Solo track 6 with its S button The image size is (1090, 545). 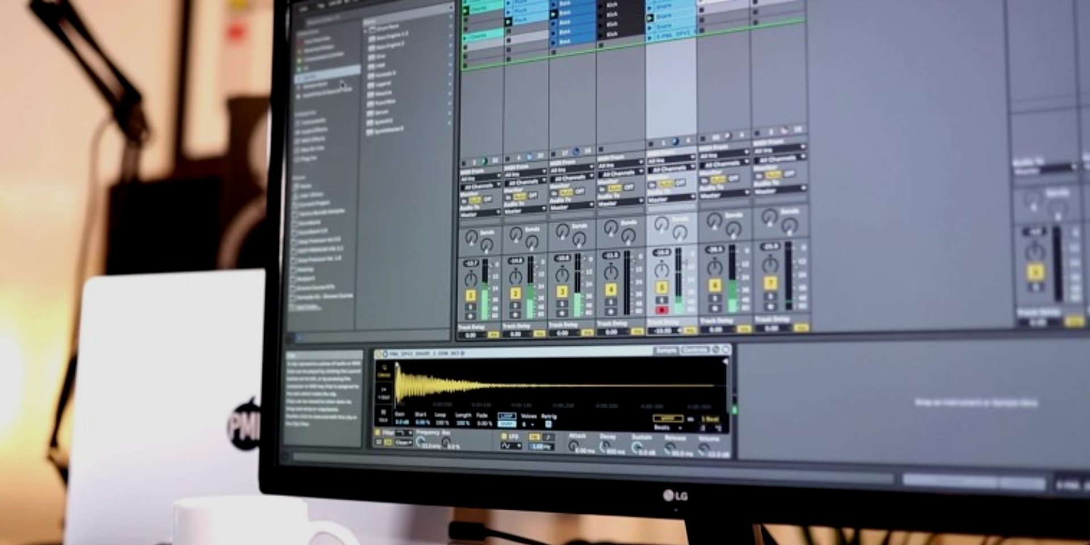tap(715, 299)
